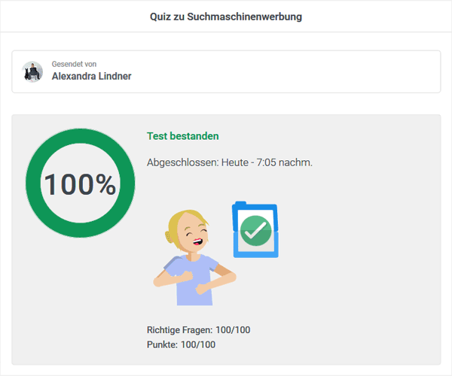This screenshot has width=452, height=376.
Task: Click the 100% score text
Action: (x=80, y=184)
